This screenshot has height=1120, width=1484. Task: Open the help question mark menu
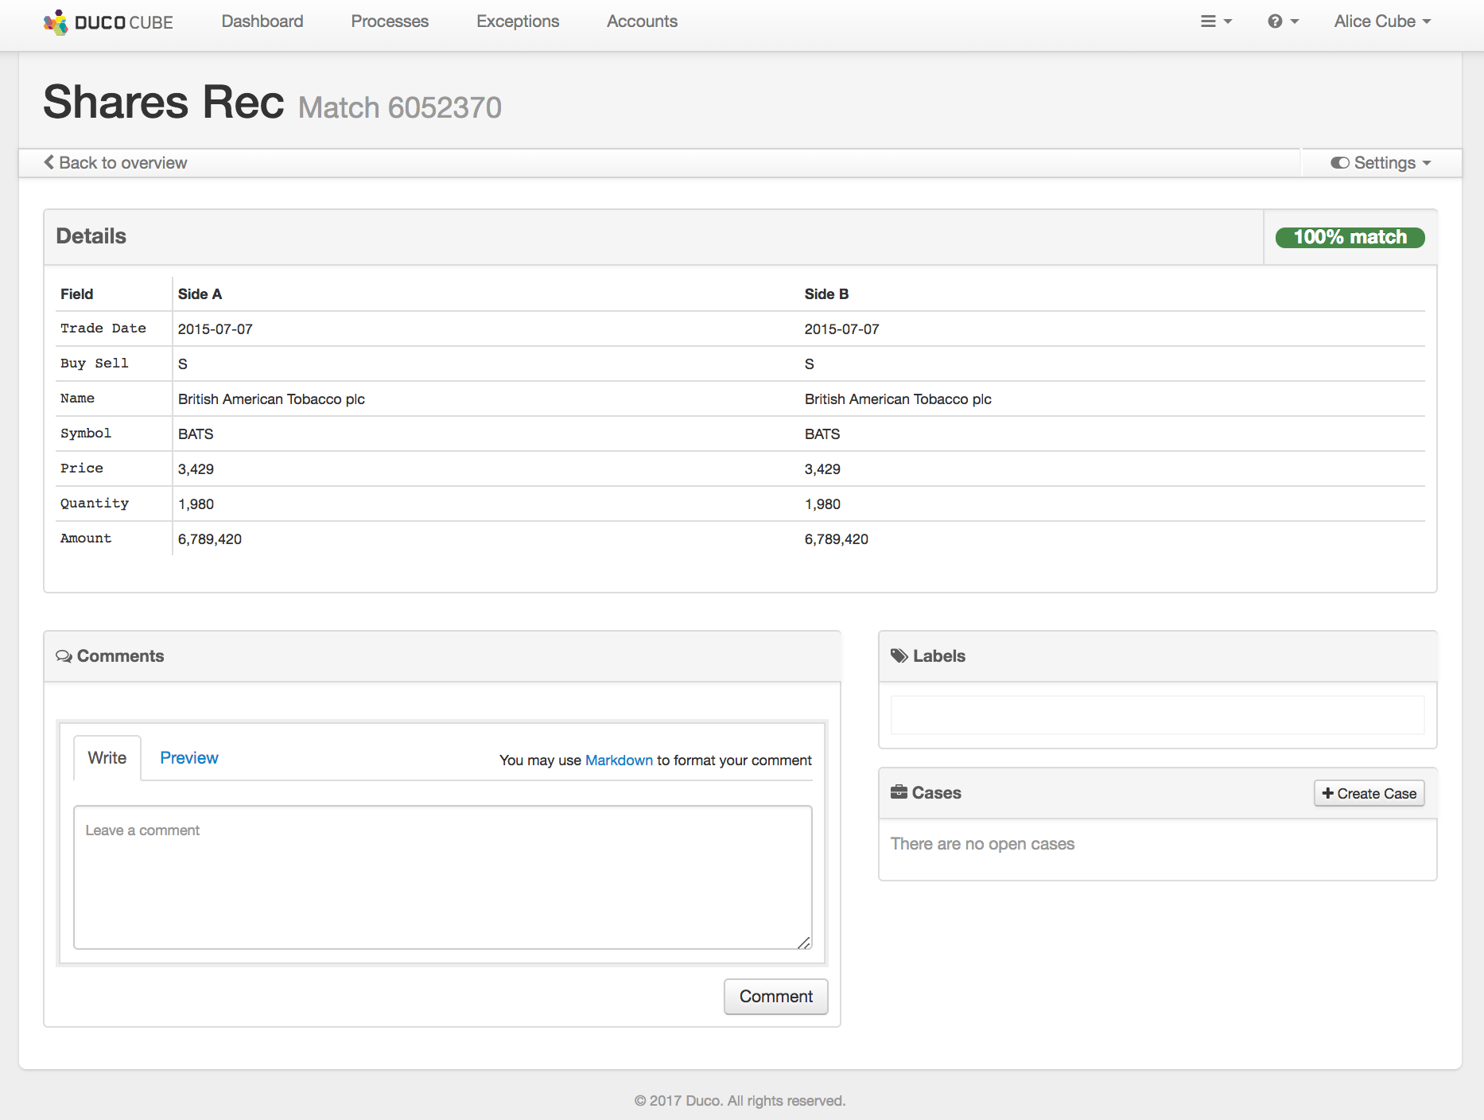[x=1276, y=21]
